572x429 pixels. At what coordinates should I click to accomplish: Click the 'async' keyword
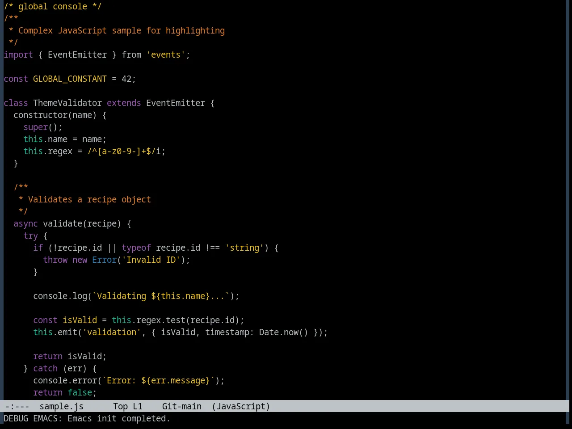pyautogui.click(x=25, y=223)
